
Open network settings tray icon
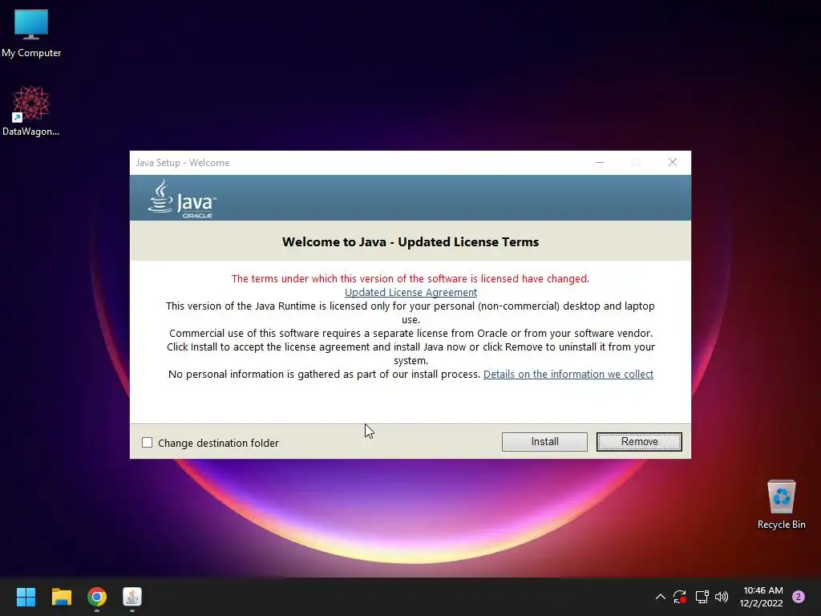(x=702, y=597)
